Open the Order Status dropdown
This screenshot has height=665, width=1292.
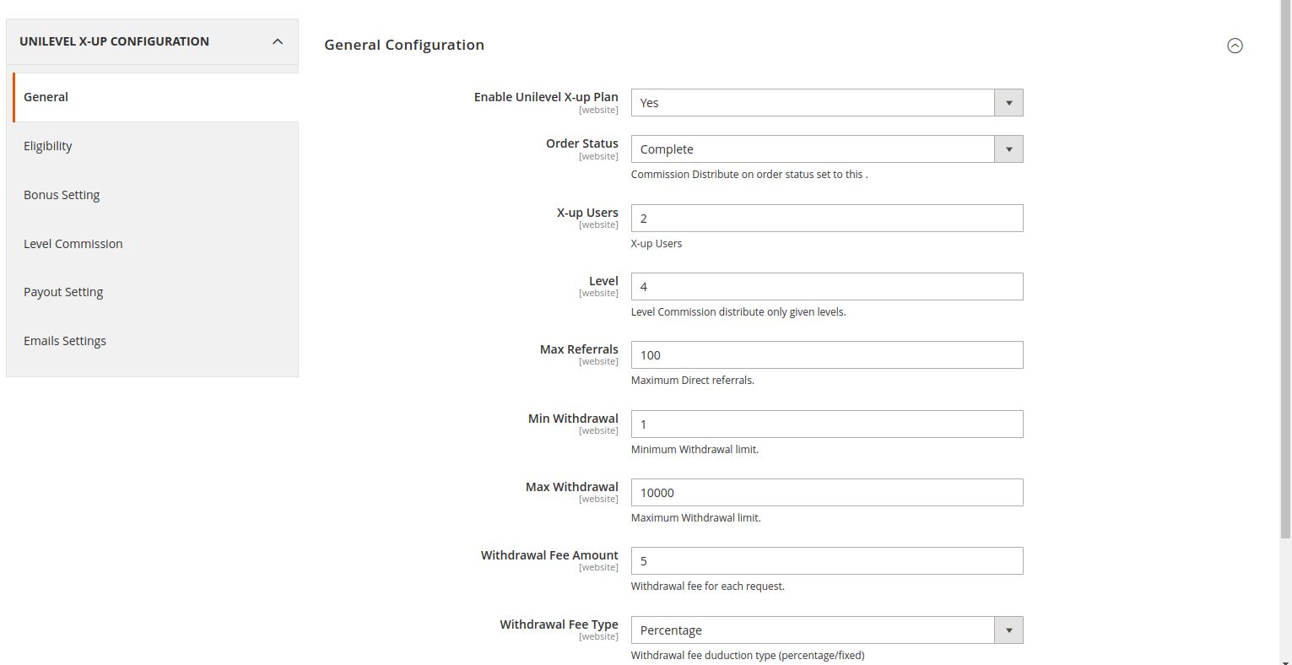point(826,149)
